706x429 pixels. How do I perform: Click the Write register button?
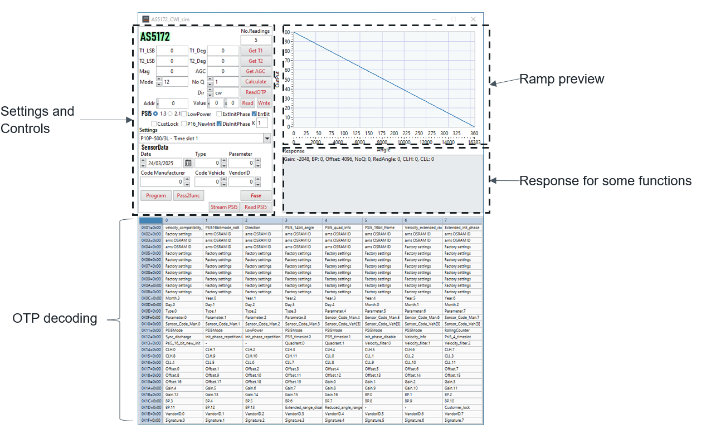(x=264, y=103)
